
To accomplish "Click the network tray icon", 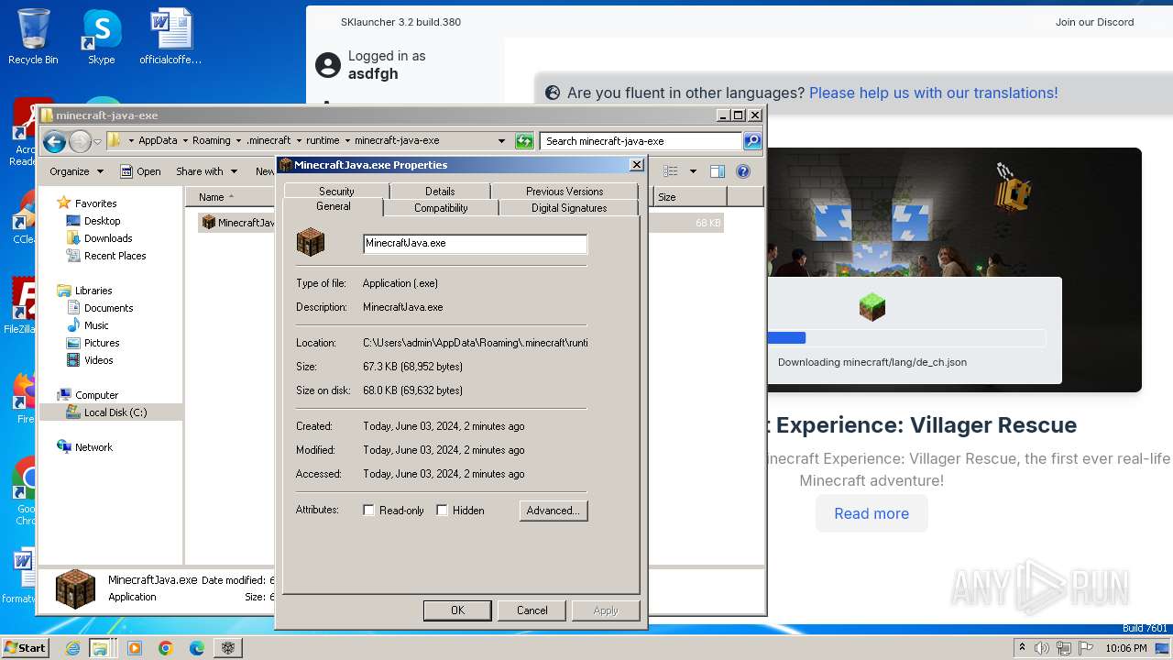I will pyautogui.click(x=1063, y=648).
